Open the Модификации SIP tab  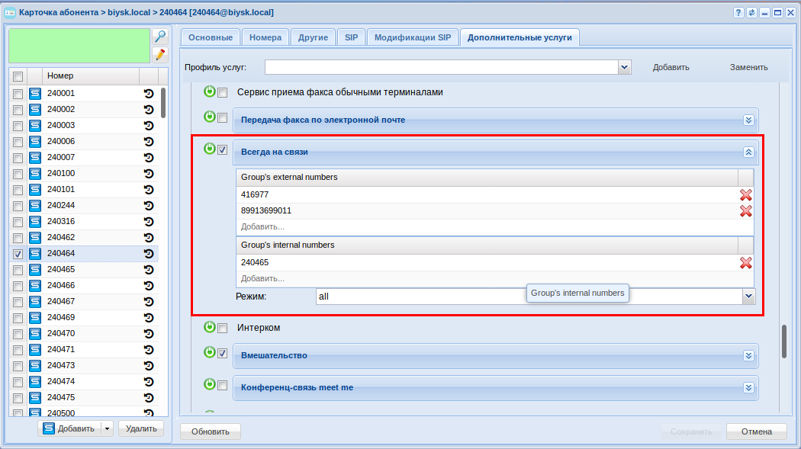click(413, 37)
